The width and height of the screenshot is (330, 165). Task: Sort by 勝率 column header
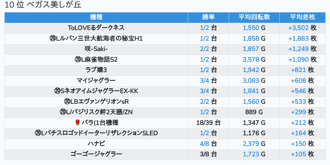208,17
